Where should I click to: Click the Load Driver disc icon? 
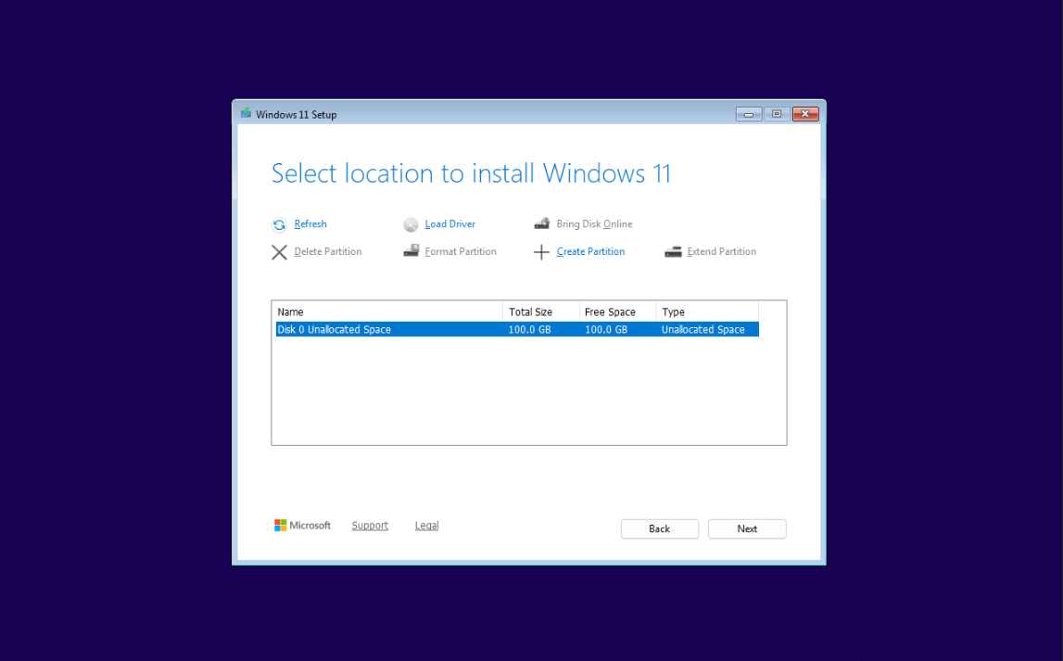411,224
